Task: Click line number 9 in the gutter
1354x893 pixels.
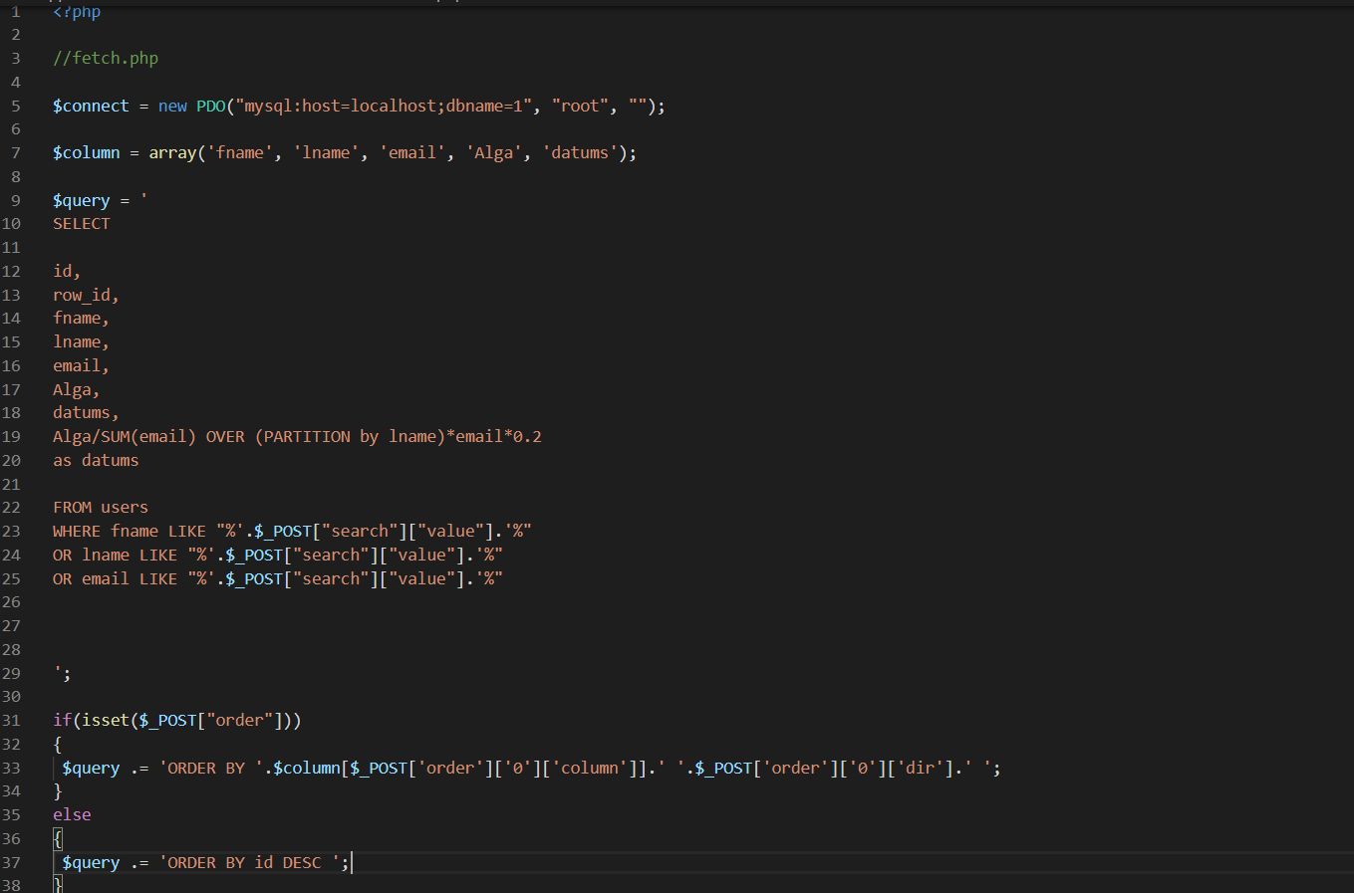Action: 15,200
